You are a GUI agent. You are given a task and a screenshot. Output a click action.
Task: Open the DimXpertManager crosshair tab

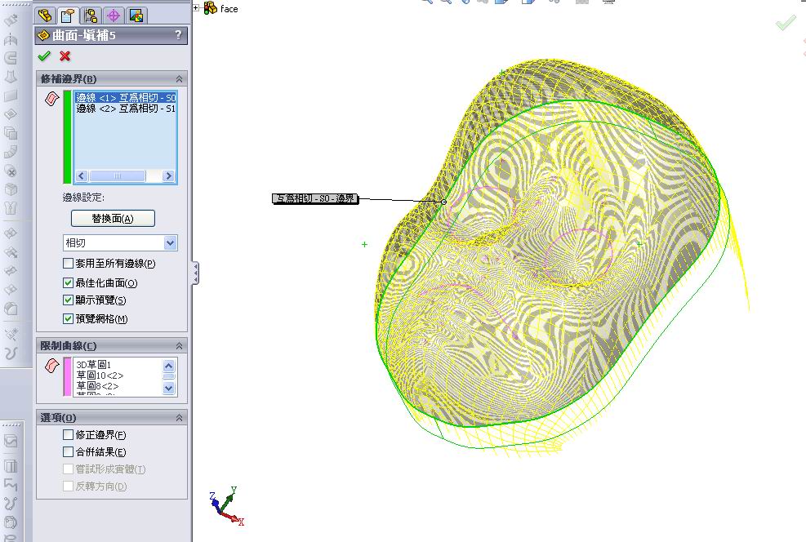pyautogui.click(x=113, y=16)
